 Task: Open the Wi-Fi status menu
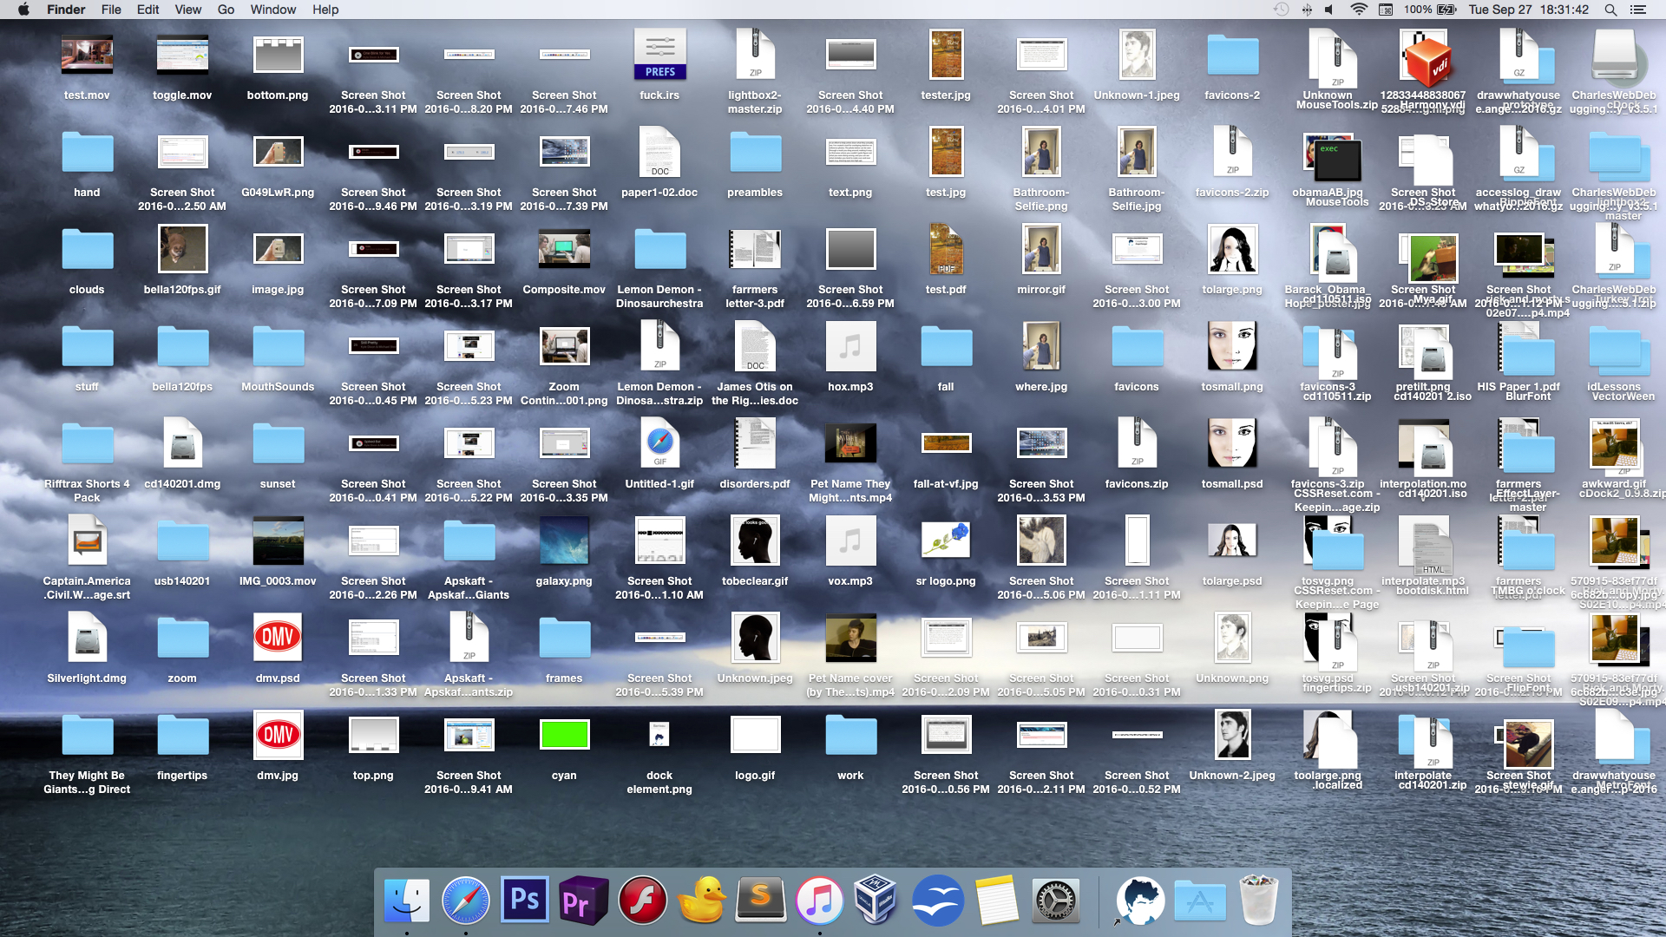1359,10
